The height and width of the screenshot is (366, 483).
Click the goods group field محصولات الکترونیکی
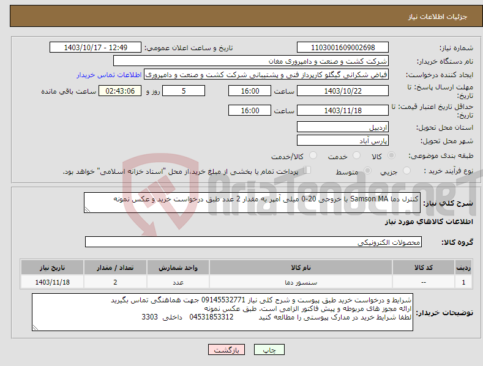253,242
